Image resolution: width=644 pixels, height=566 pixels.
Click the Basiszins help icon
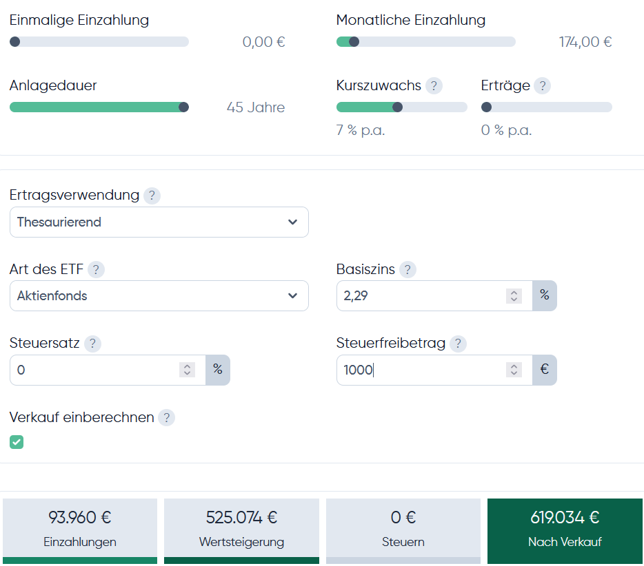[407, 269]
